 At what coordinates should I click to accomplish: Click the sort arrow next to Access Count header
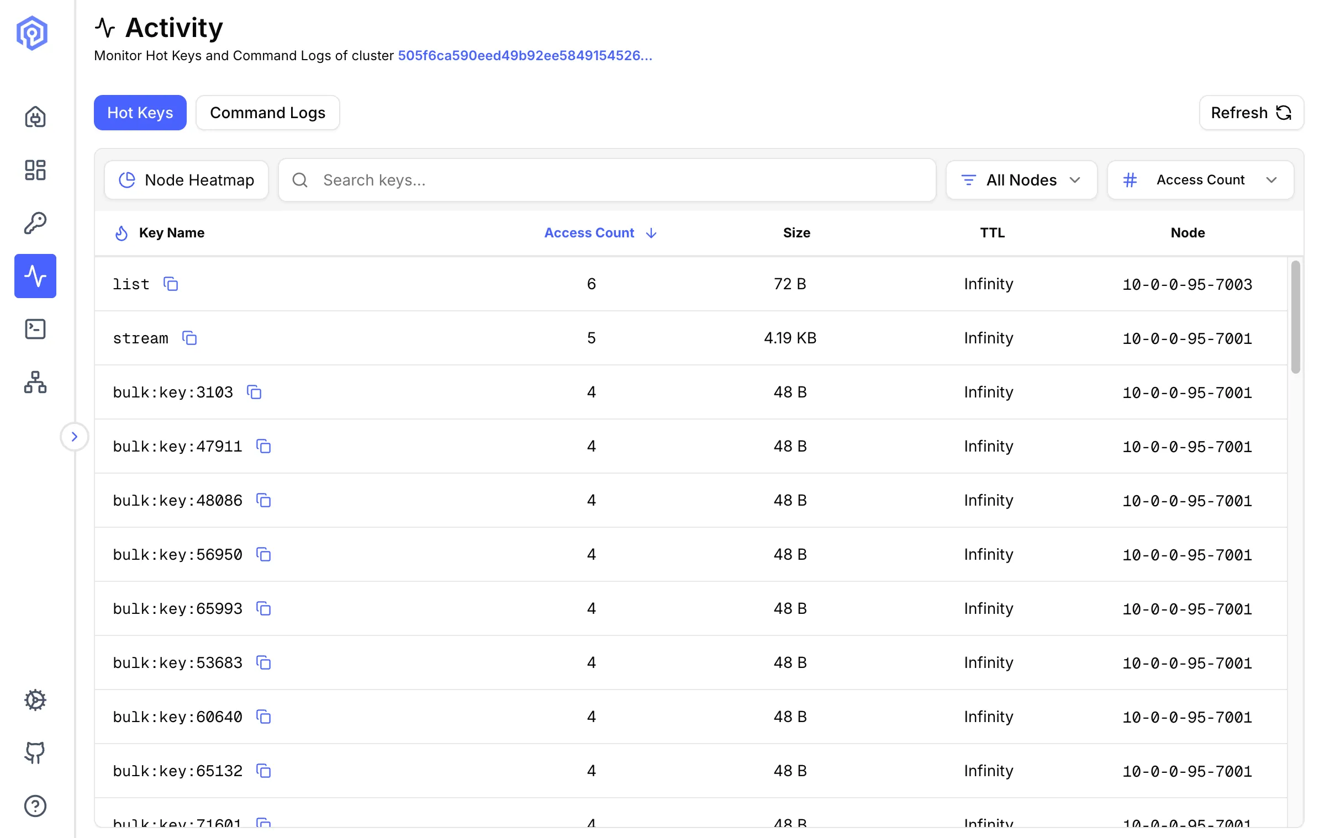pyautogui.click(x=652, y=233)
